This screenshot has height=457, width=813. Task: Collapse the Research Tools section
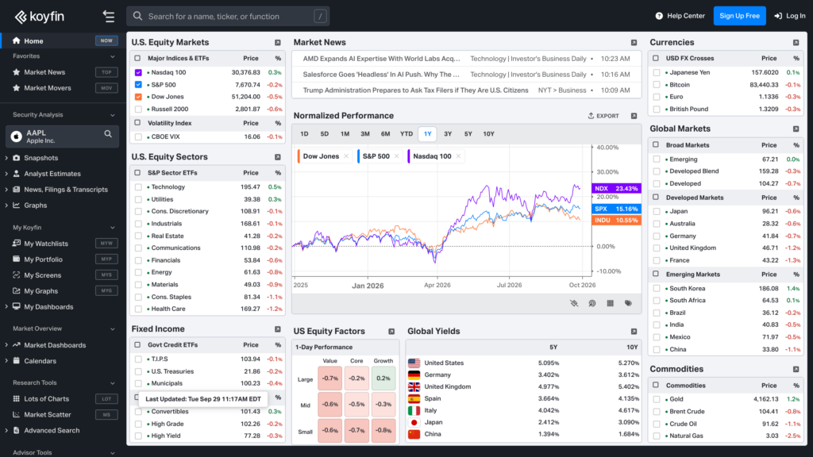point(113,383)
